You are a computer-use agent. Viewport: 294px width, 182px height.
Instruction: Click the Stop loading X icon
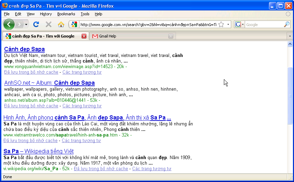tap(49, 24)
